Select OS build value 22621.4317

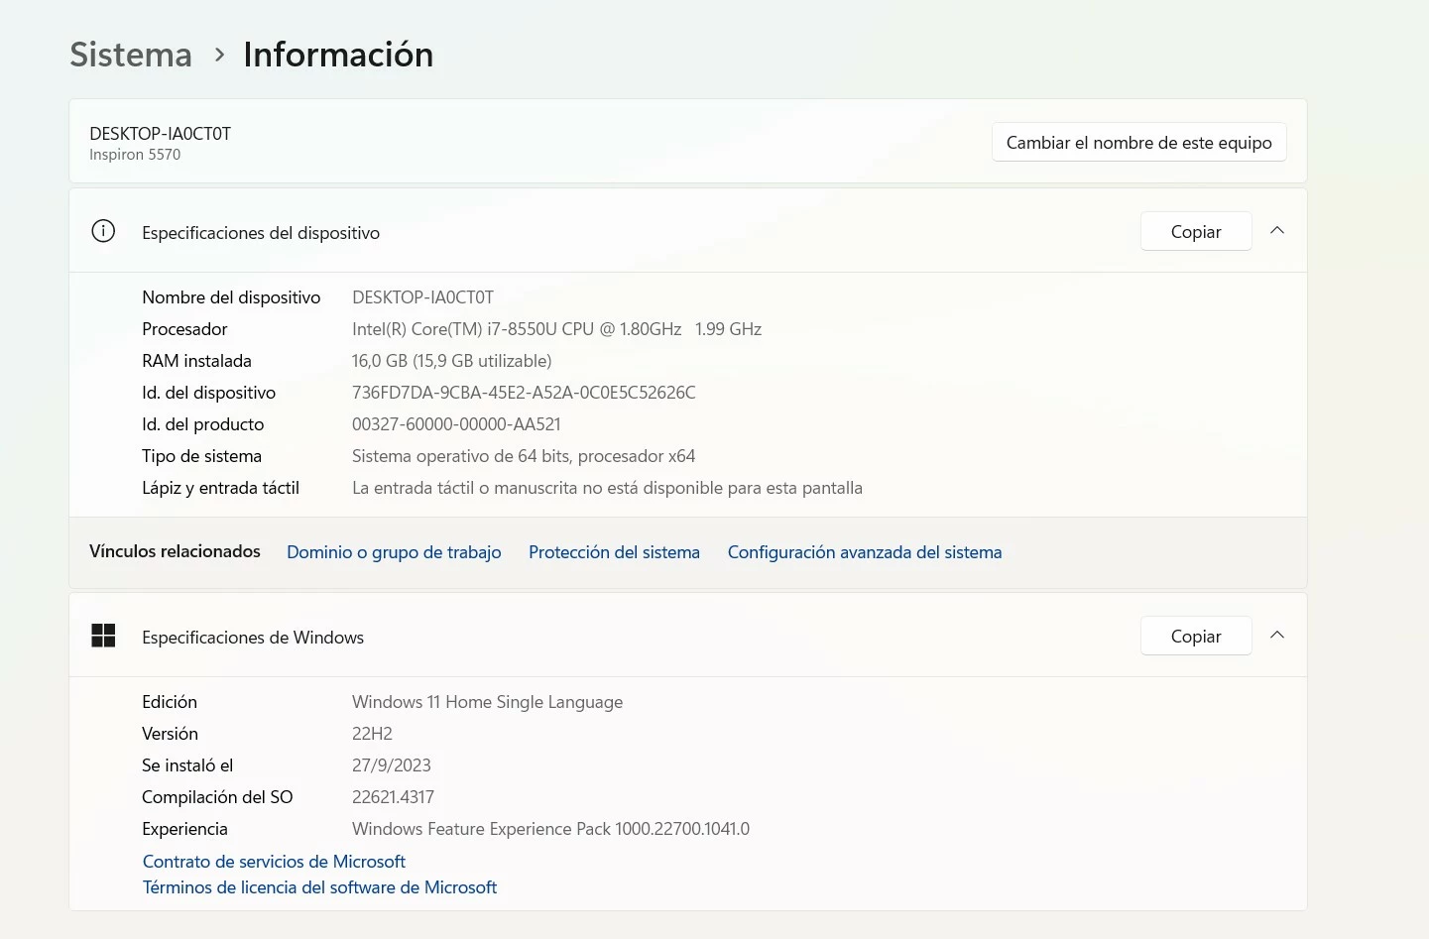point(393,797)
